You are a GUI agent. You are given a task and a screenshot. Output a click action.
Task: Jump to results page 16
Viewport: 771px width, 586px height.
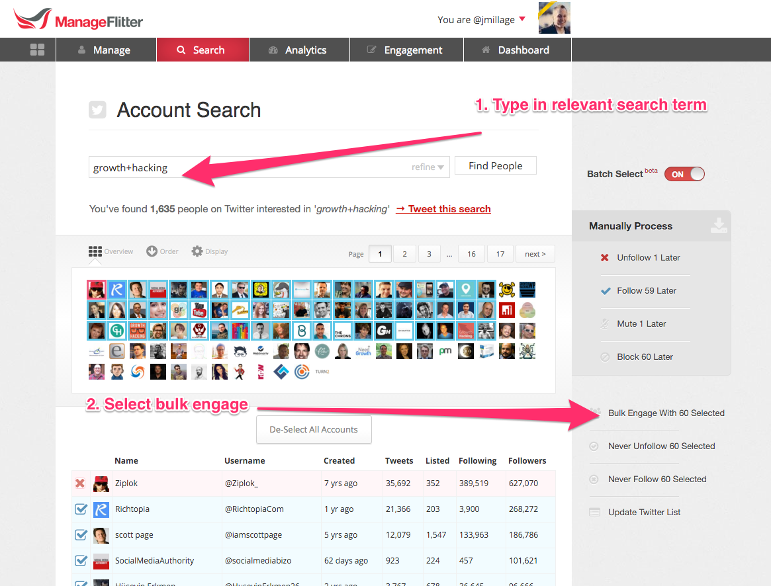472,254
